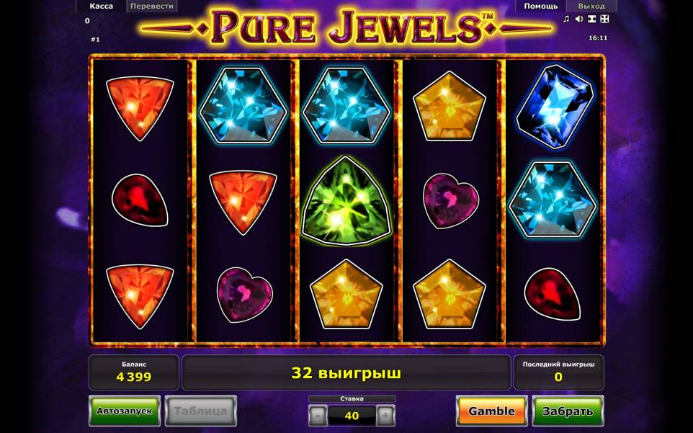The width and height of the screenshot is (693, 433).
Task: Click the orange Gamble button
Action: coord(491,411)
